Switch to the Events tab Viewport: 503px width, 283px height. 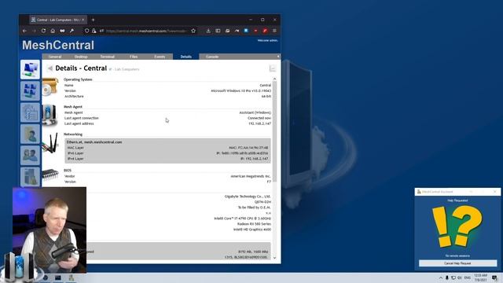[160, 57]
